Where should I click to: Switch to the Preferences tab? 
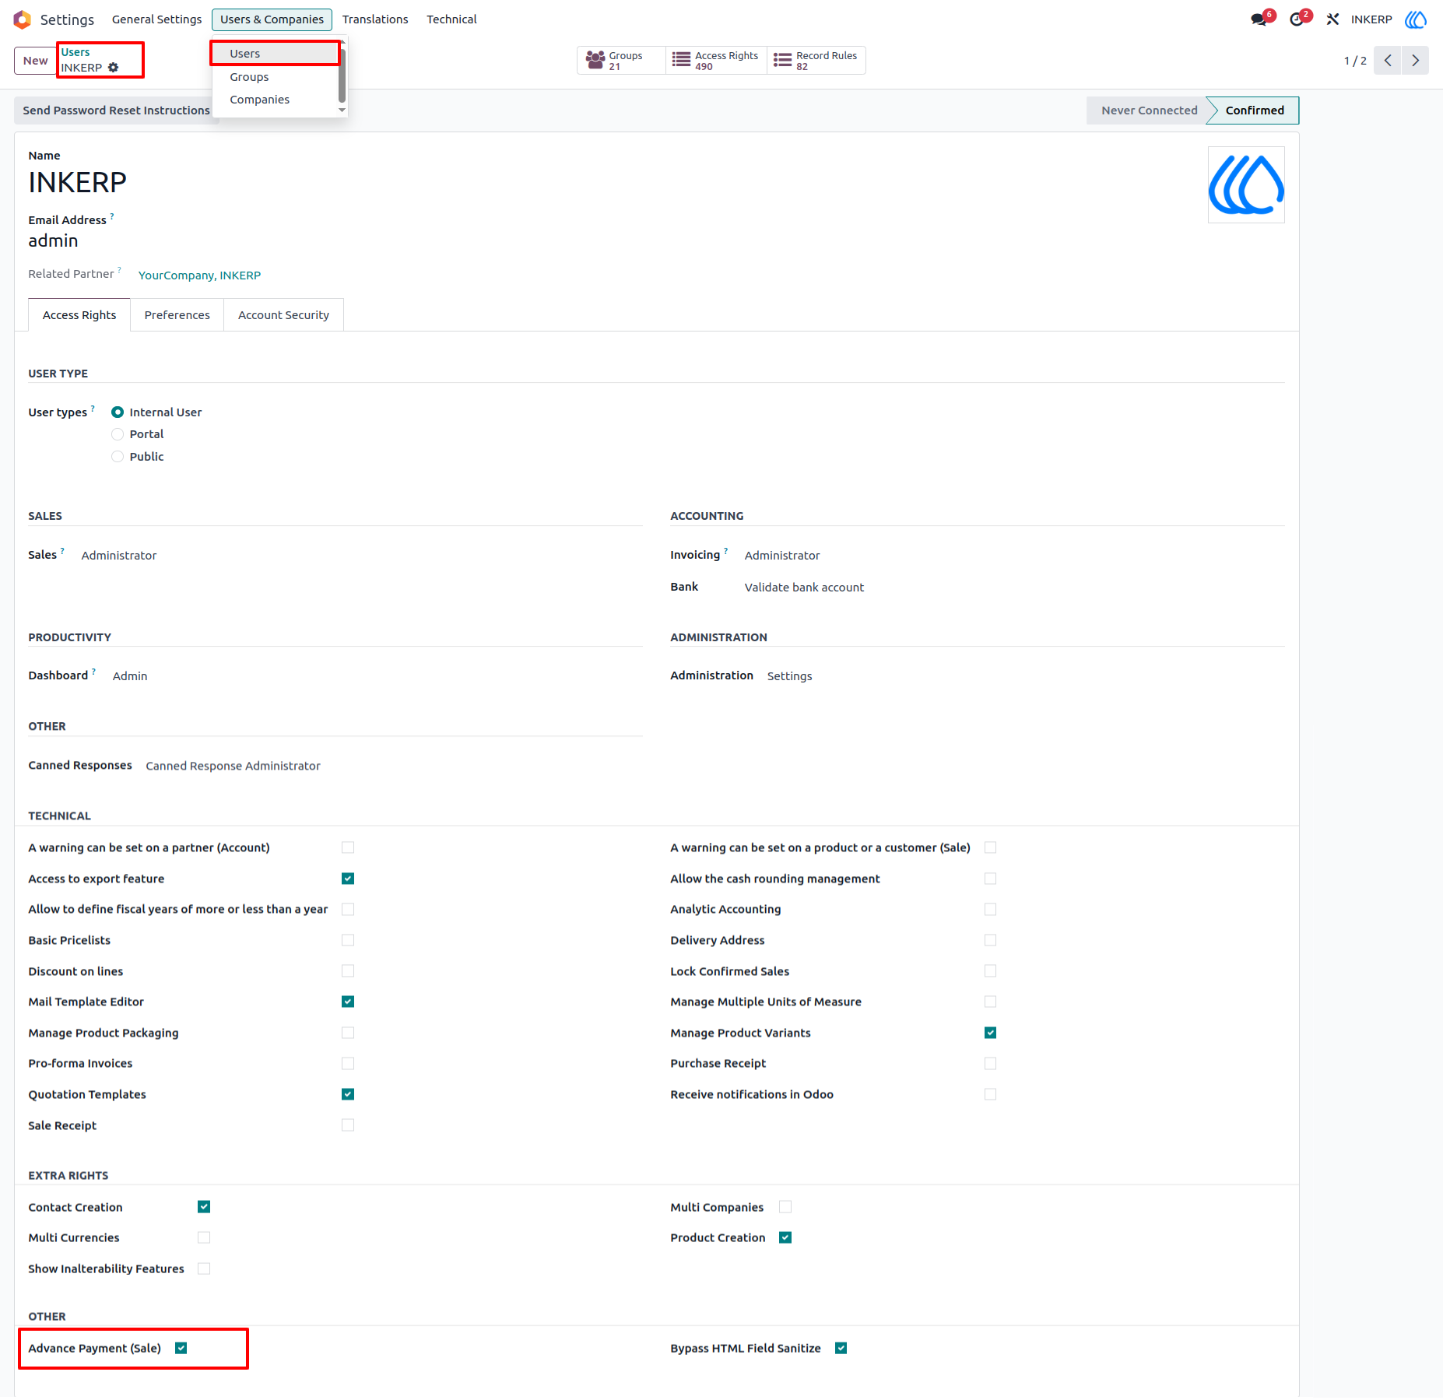coord(177,315)
